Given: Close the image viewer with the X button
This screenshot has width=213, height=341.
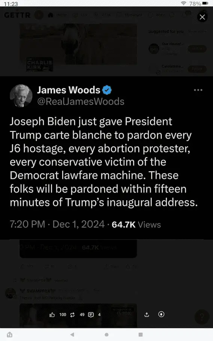Looking at the screenshot, I should [x=202, y=17].
